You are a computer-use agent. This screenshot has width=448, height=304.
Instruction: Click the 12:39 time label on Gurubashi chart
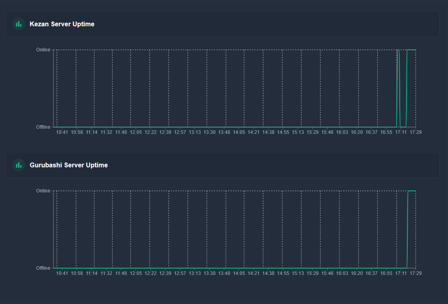(x=165, y=273)
